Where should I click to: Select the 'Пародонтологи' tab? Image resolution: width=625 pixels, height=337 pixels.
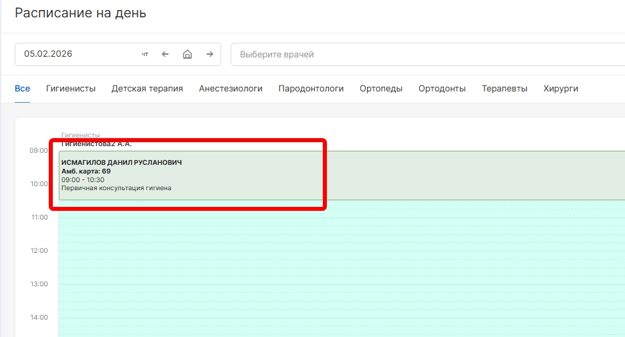[311, 89]
